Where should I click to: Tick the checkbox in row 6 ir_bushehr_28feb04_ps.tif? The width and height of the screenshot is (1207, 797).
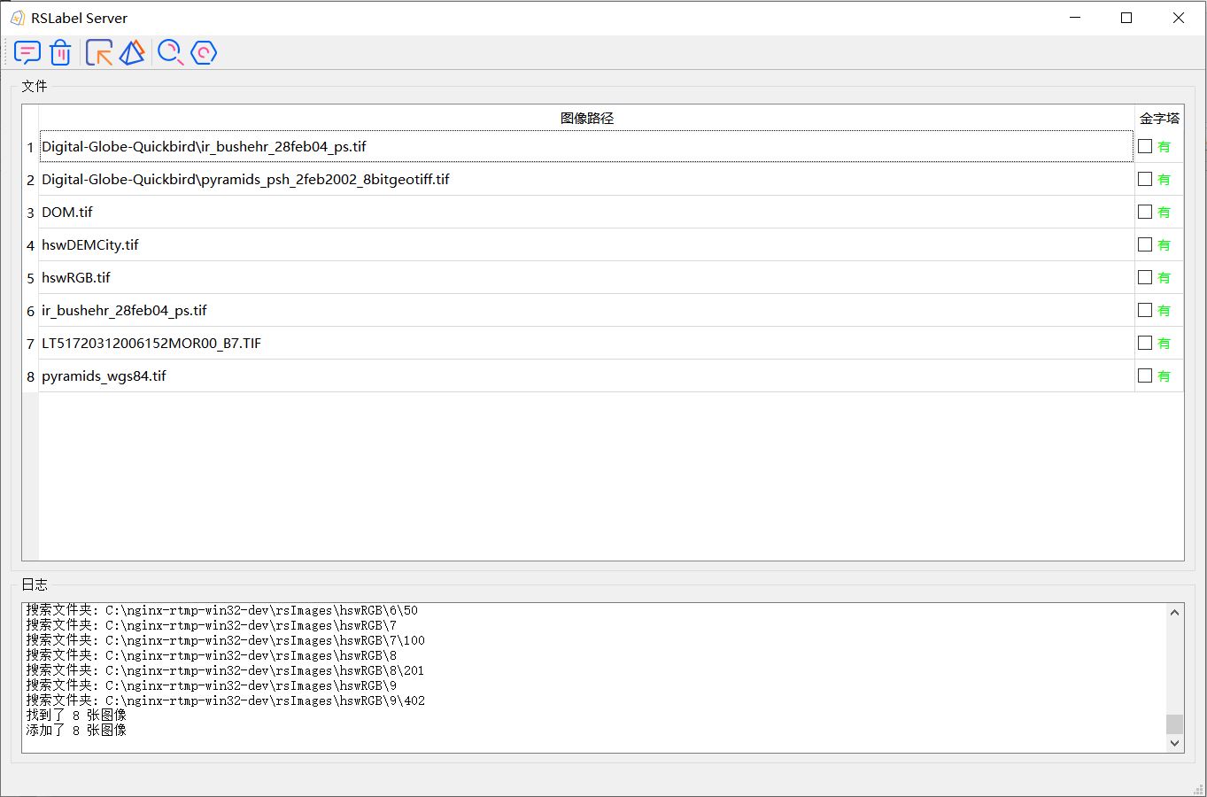[1145, 310]
